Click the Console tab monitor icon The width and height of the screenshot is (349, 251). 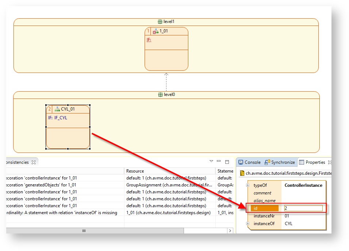point(241,162)
